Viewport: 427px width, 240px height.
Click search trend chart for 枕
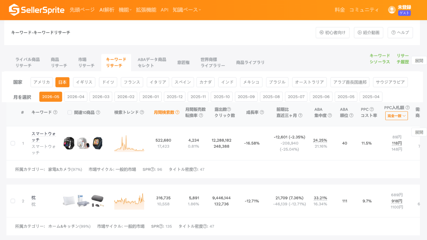tap(129, 201)
